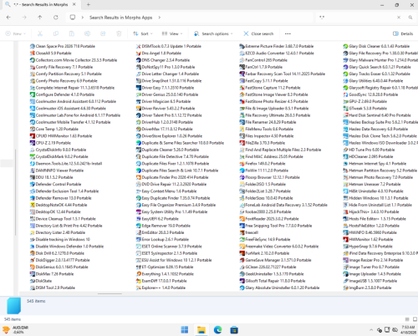Toggle the Details pane
418x336 pixels.
(403, 33)
